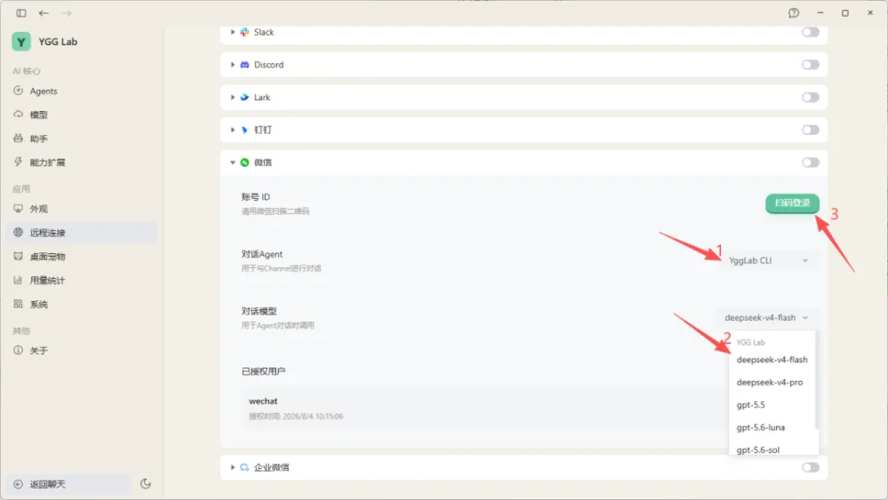888x500 pixels.
Task: Click the 外观 monitor icon
Action: [x=18, y=209]
